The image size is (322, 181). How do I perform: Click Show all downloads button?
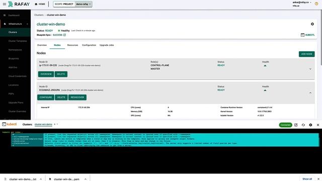pos(307,179)
